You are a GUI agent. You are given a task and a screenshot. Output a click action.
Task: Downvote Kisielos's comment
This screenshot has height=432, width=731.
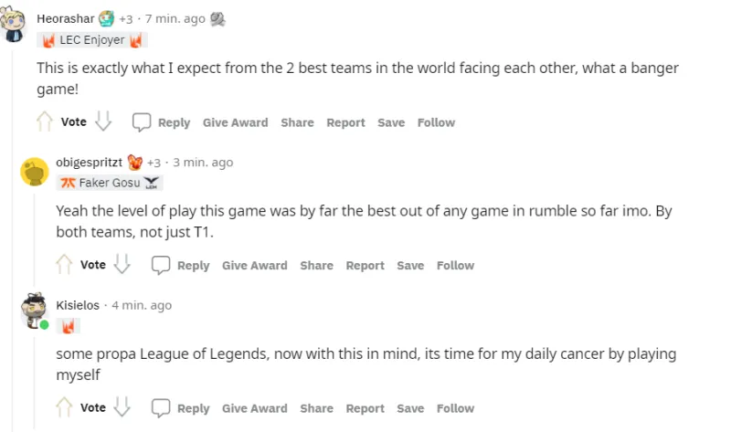(x=122, y=407)
